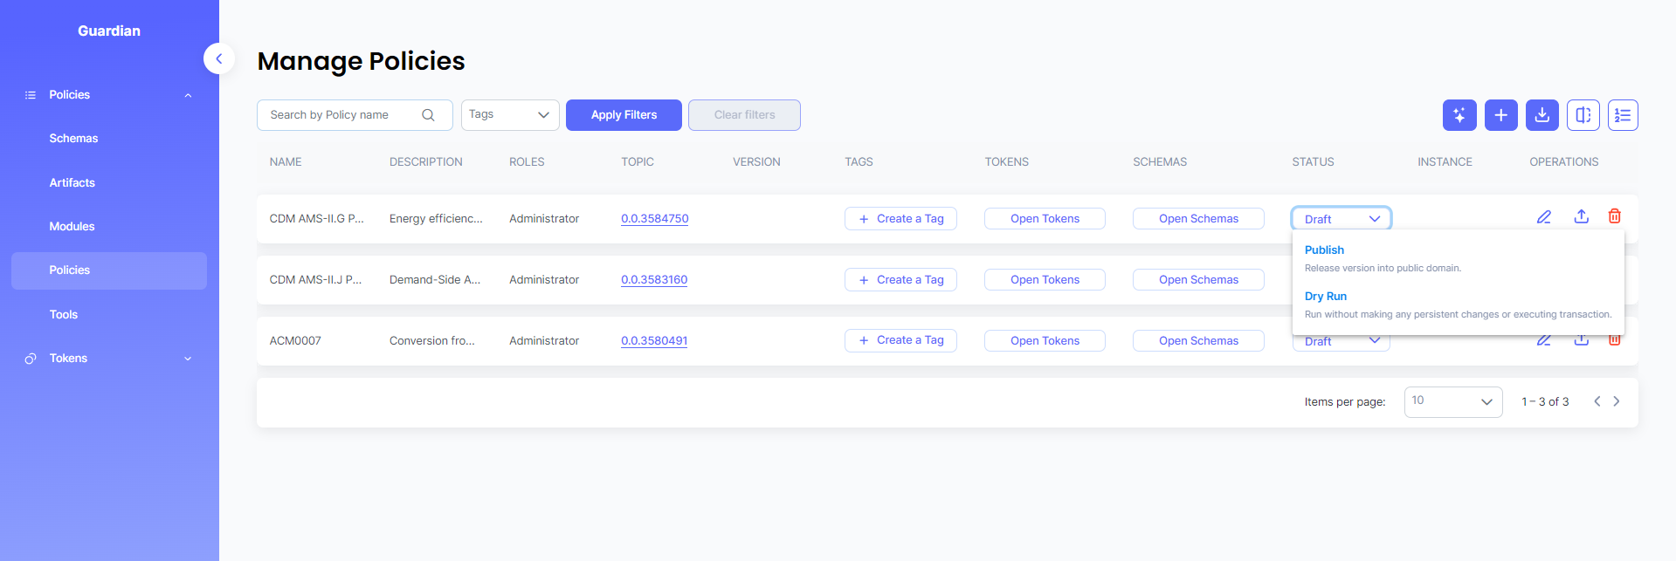Click the Policies list icon in sidebar
Image resolution: width=1676 pixels, height=561 pixels.
pos(31,95)
